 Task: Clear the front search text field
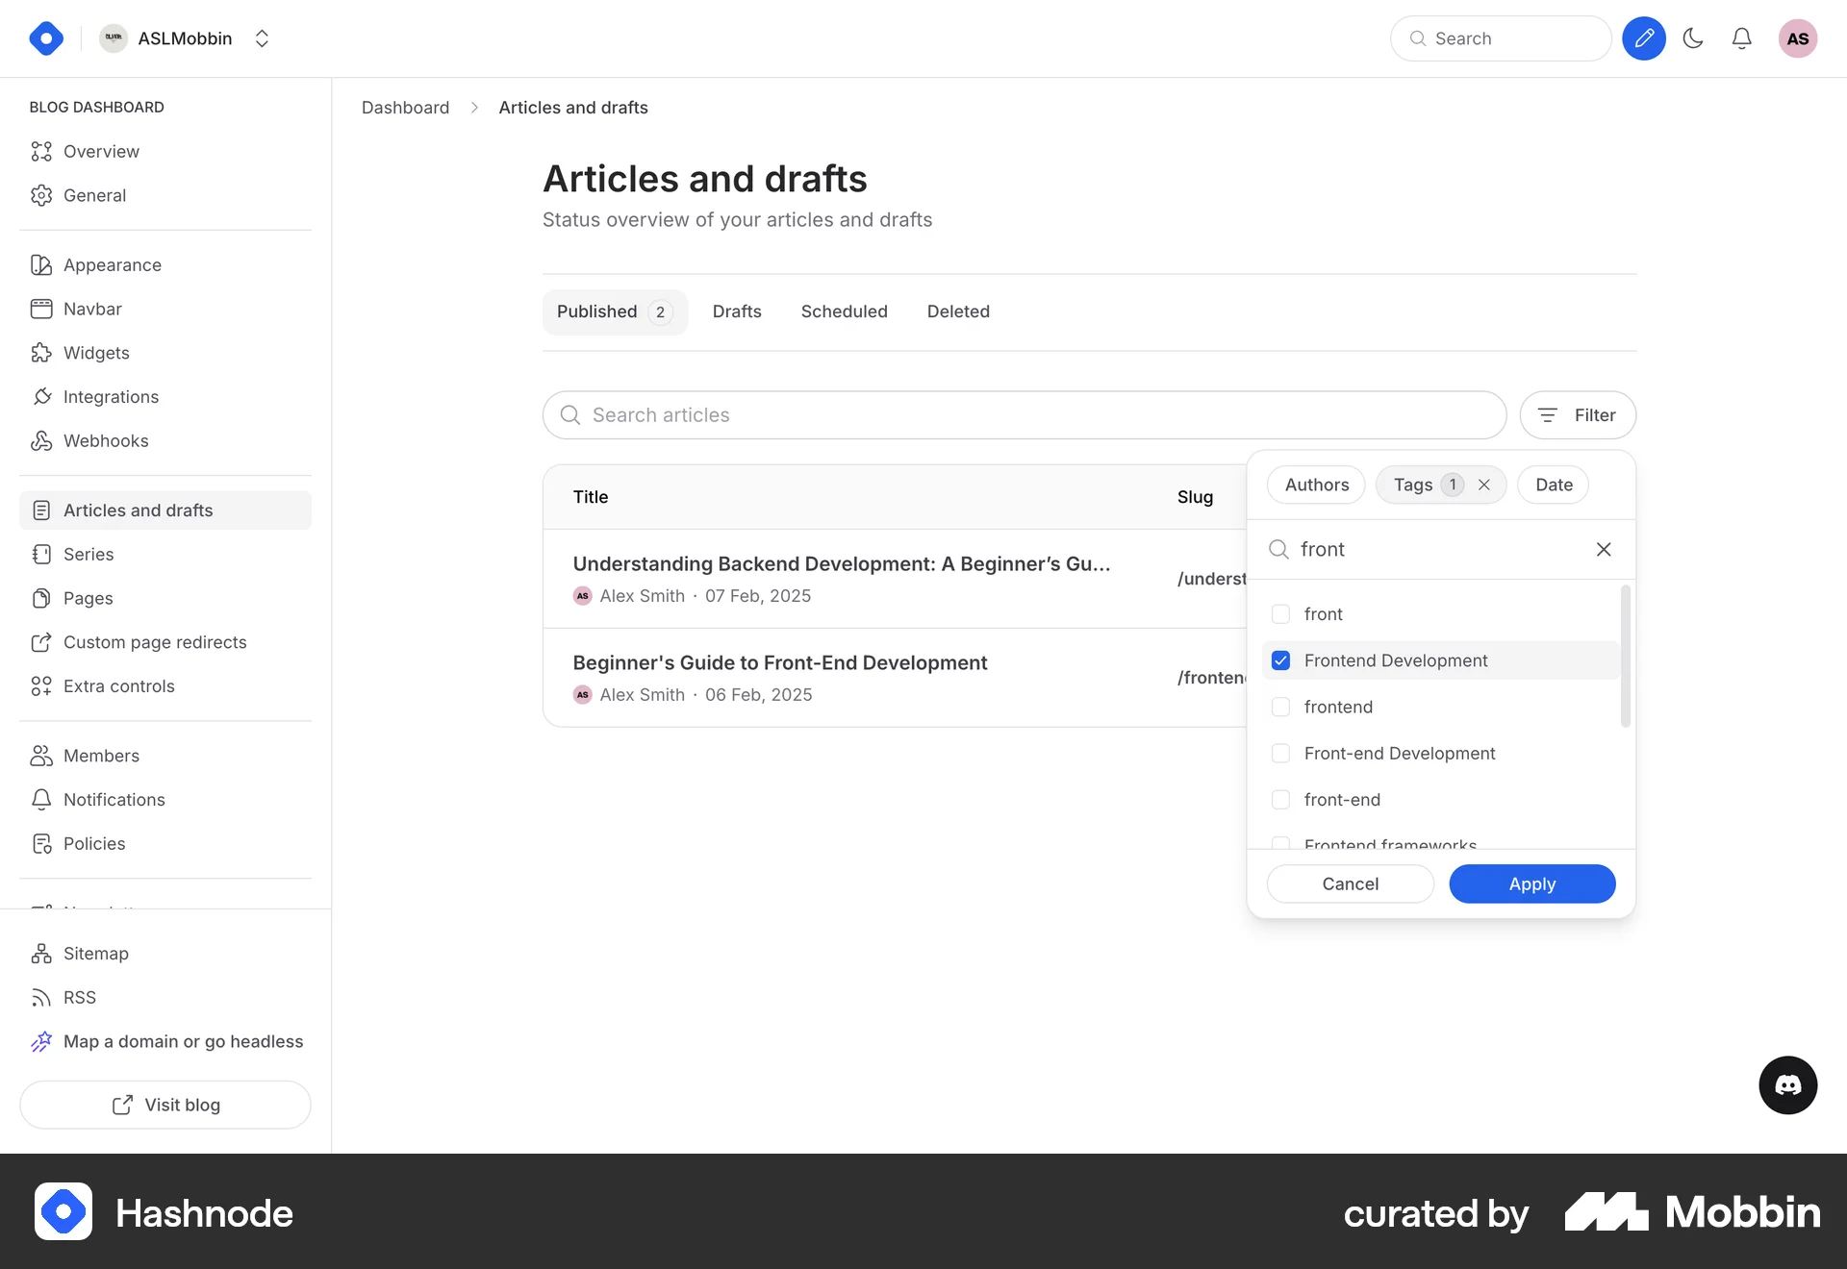tap(1604, 549)
